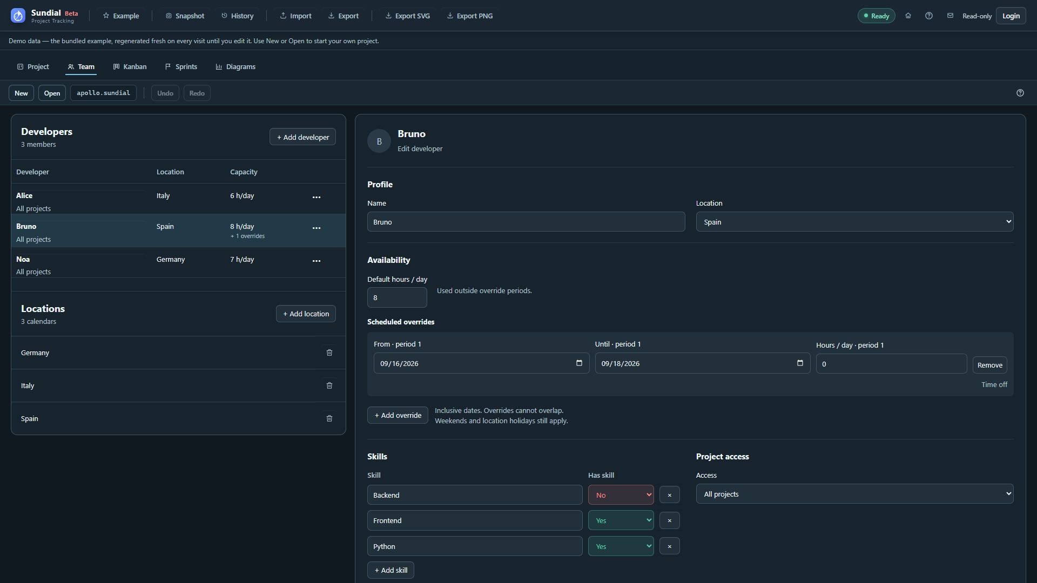The image size is (1037, 583).
Task: Export the diagram as PNG
Action: 470,16
